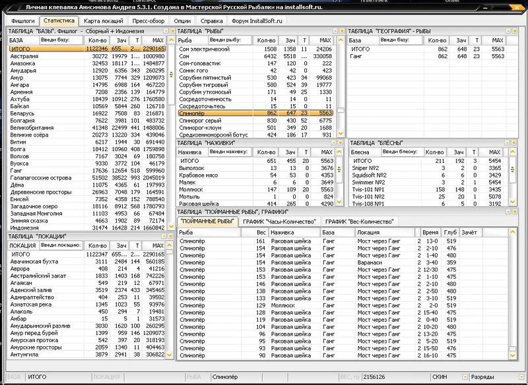This screenshot has width=528, height=385.
Task: Click last small header icon of ТАБЛИЦА "БЛЁСНЫ" panel
Action: [512, 142]
